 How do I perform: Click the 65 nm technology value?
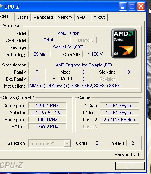[39, 54]
